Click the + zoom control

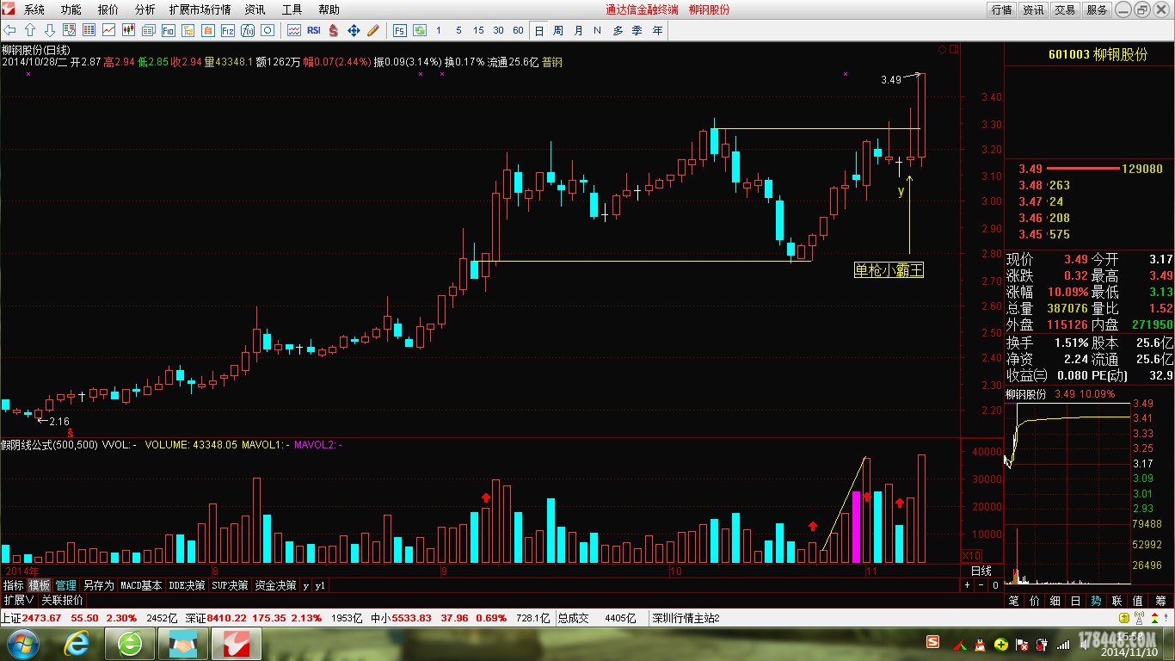point(967,585)
